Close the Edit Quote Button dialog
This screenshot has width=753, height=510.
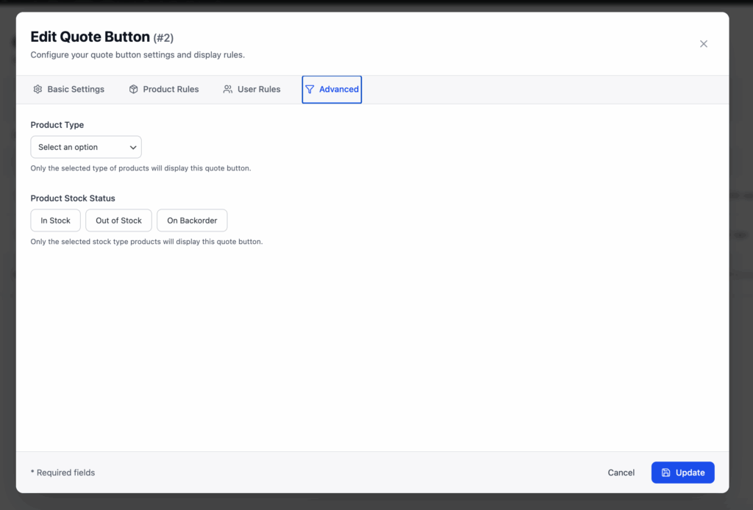pyautogui.click(x=703, y=44)
